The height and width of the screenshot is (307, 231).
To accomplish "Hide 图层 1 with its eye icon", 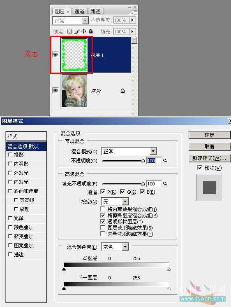I will [x=55, y=55].
